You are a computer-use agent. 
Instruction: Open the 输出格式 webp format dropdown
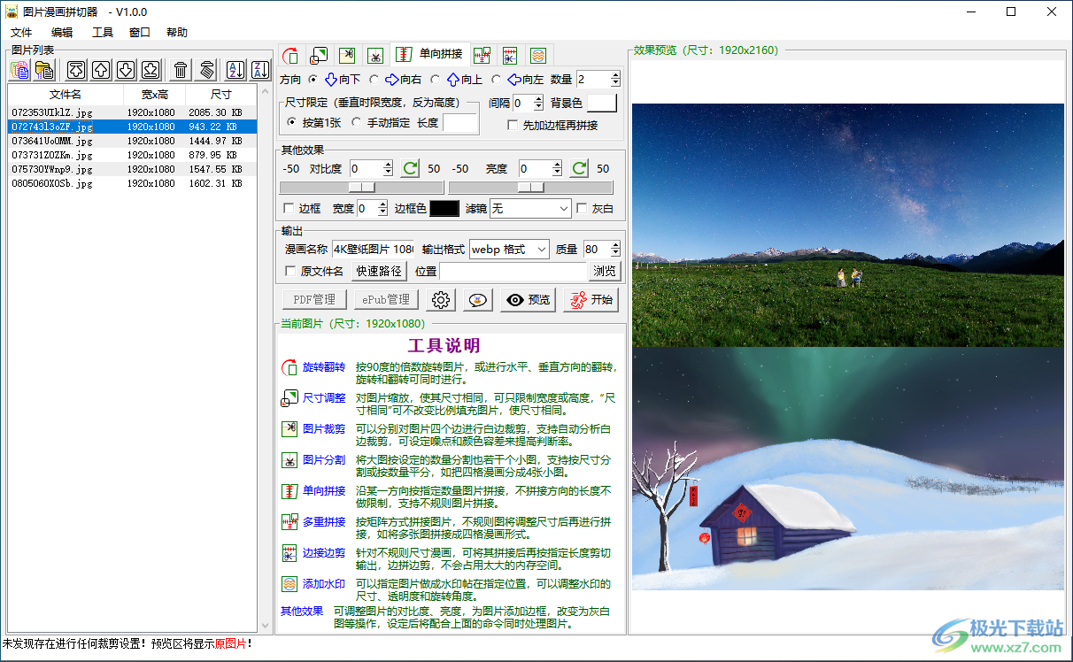[x=509, y=249]
